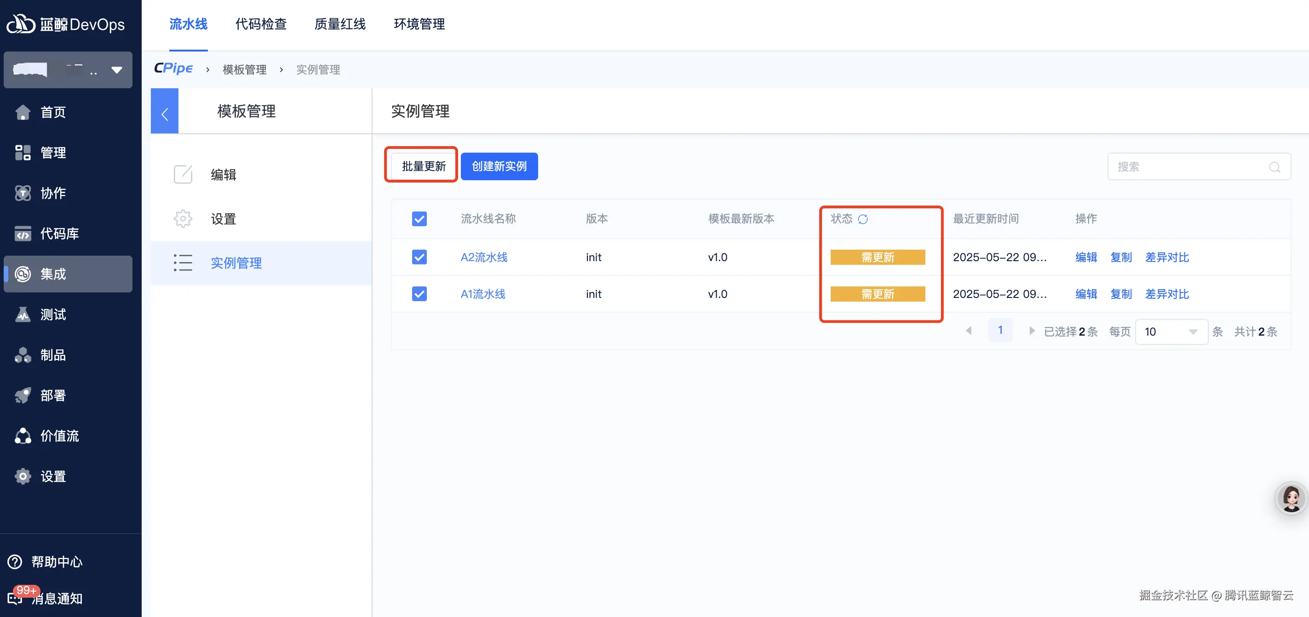This screenshot has width=1309, height=617.
Task: Select the 管理 icon in sidebar
Action: click(23, 152)
